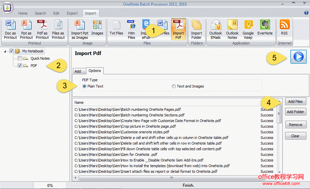310x189 pixels.
Task: Click the horizontal scrollbar of file list
Action: pos(171,178)
